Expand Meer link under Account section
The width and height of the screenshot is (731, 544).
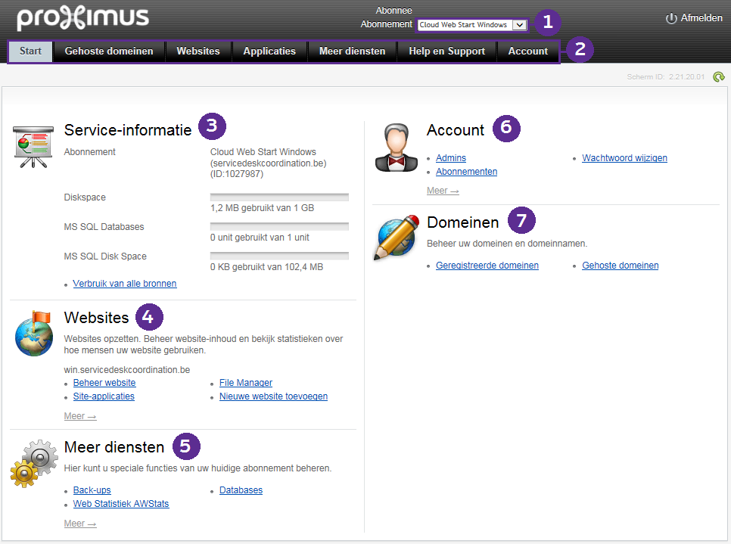pyautogui.click(x=443, y=191)
